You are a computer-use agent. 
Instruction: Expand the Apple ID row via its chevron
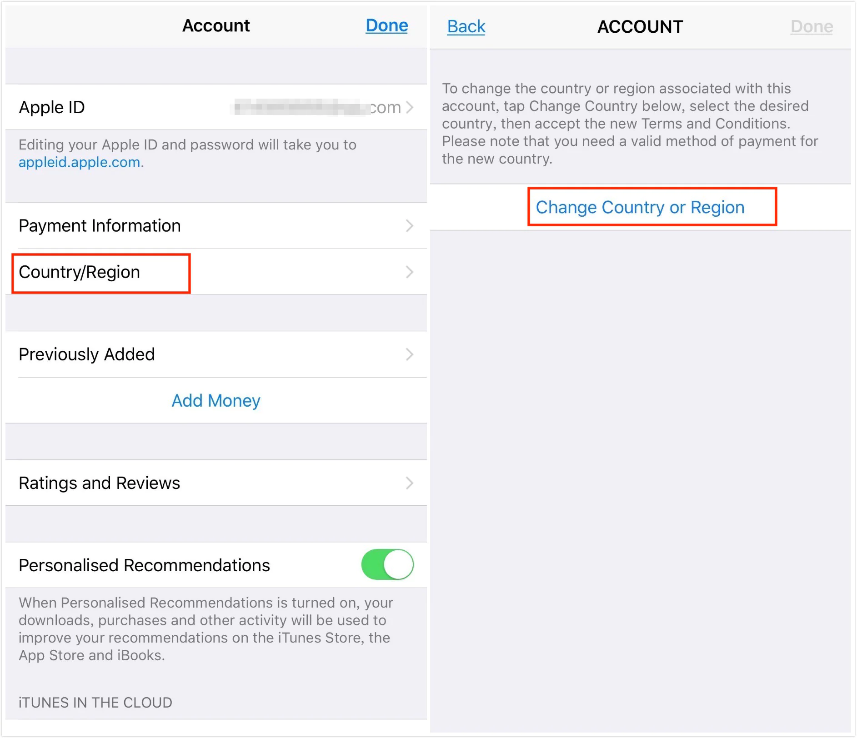click(411, 107)
